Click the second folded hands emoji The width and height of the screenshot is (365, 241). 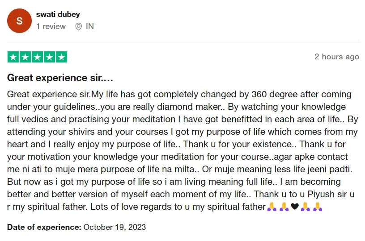coord(284,206)
